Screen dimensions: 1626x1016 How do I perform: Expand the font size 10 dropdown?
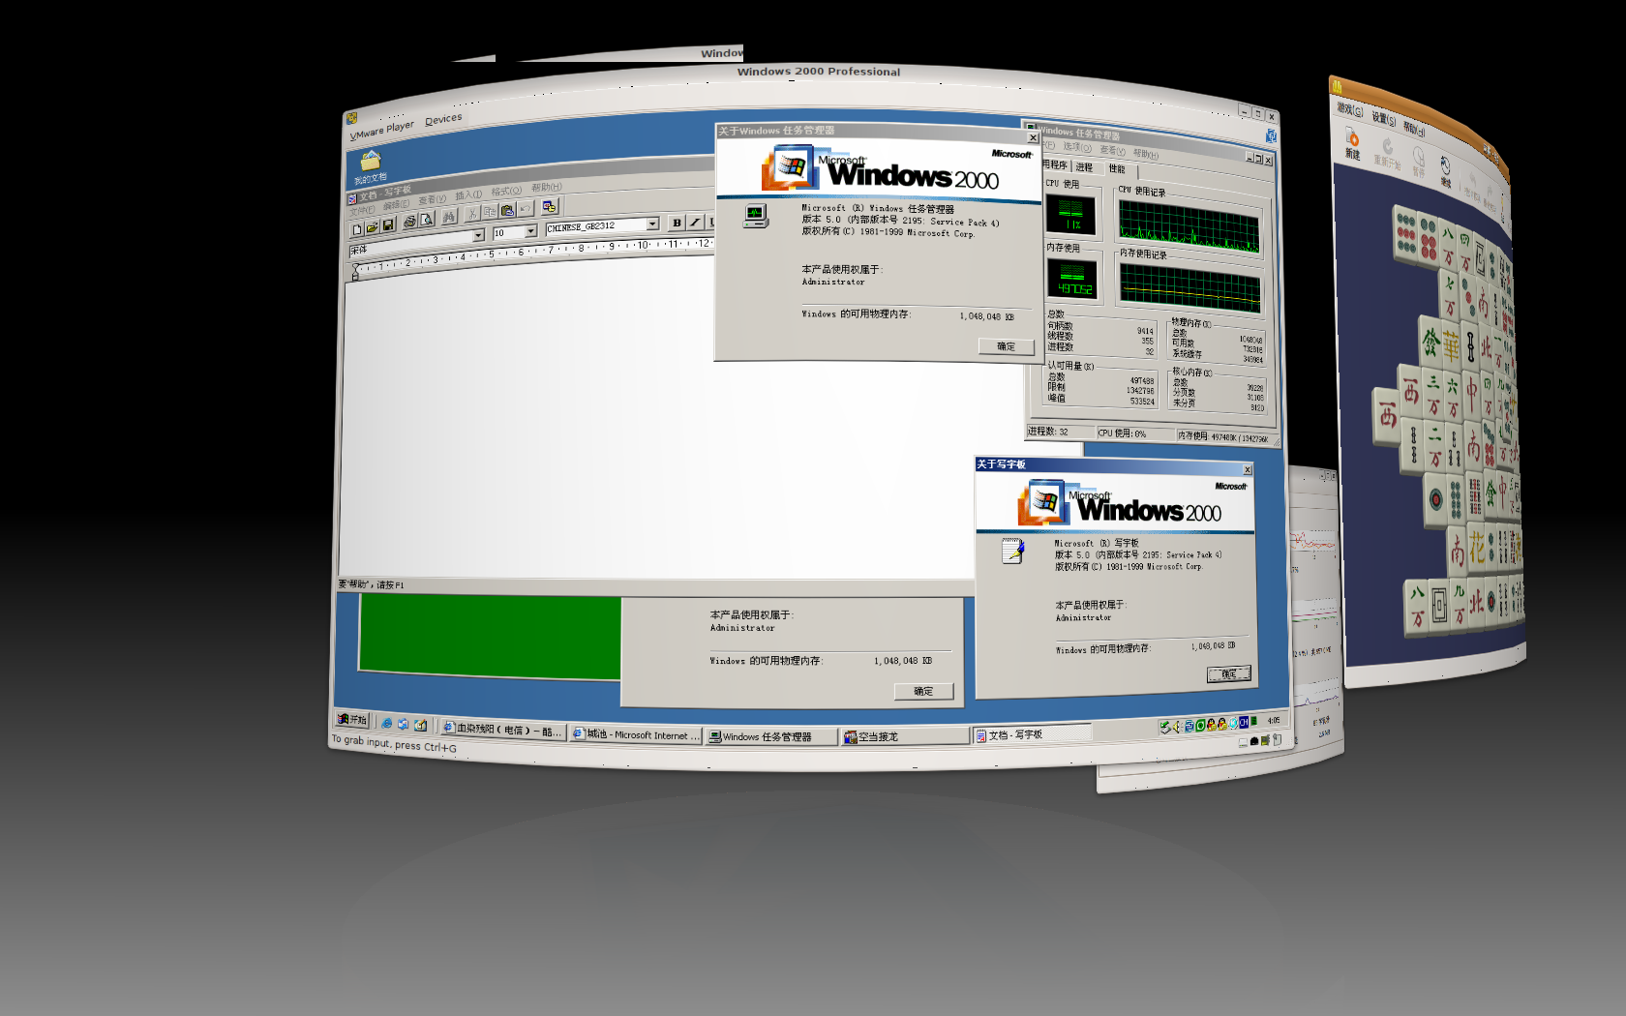click(x=530, y=231)
